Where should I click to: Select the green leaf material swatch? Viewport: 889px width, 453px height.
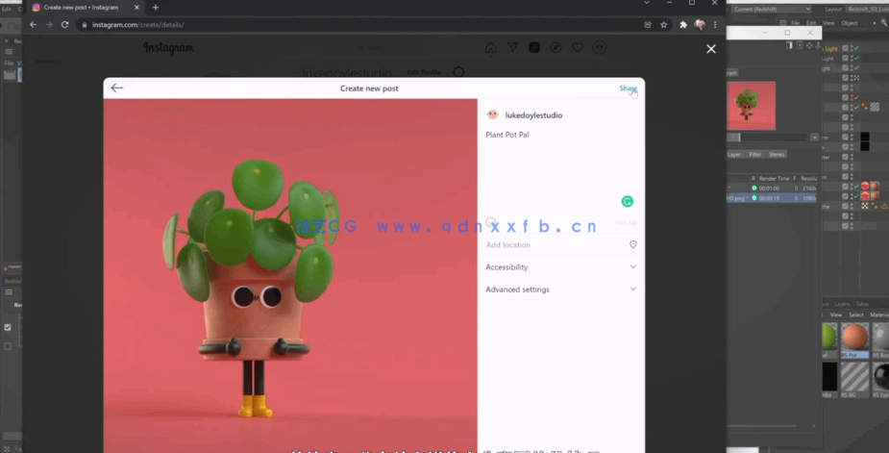829,340
